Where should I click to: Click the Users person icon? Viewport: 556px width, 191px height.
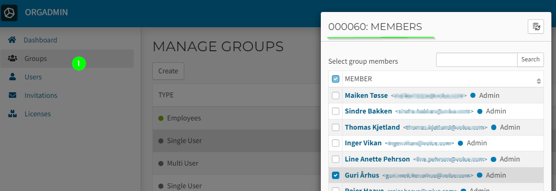[13, 77]
